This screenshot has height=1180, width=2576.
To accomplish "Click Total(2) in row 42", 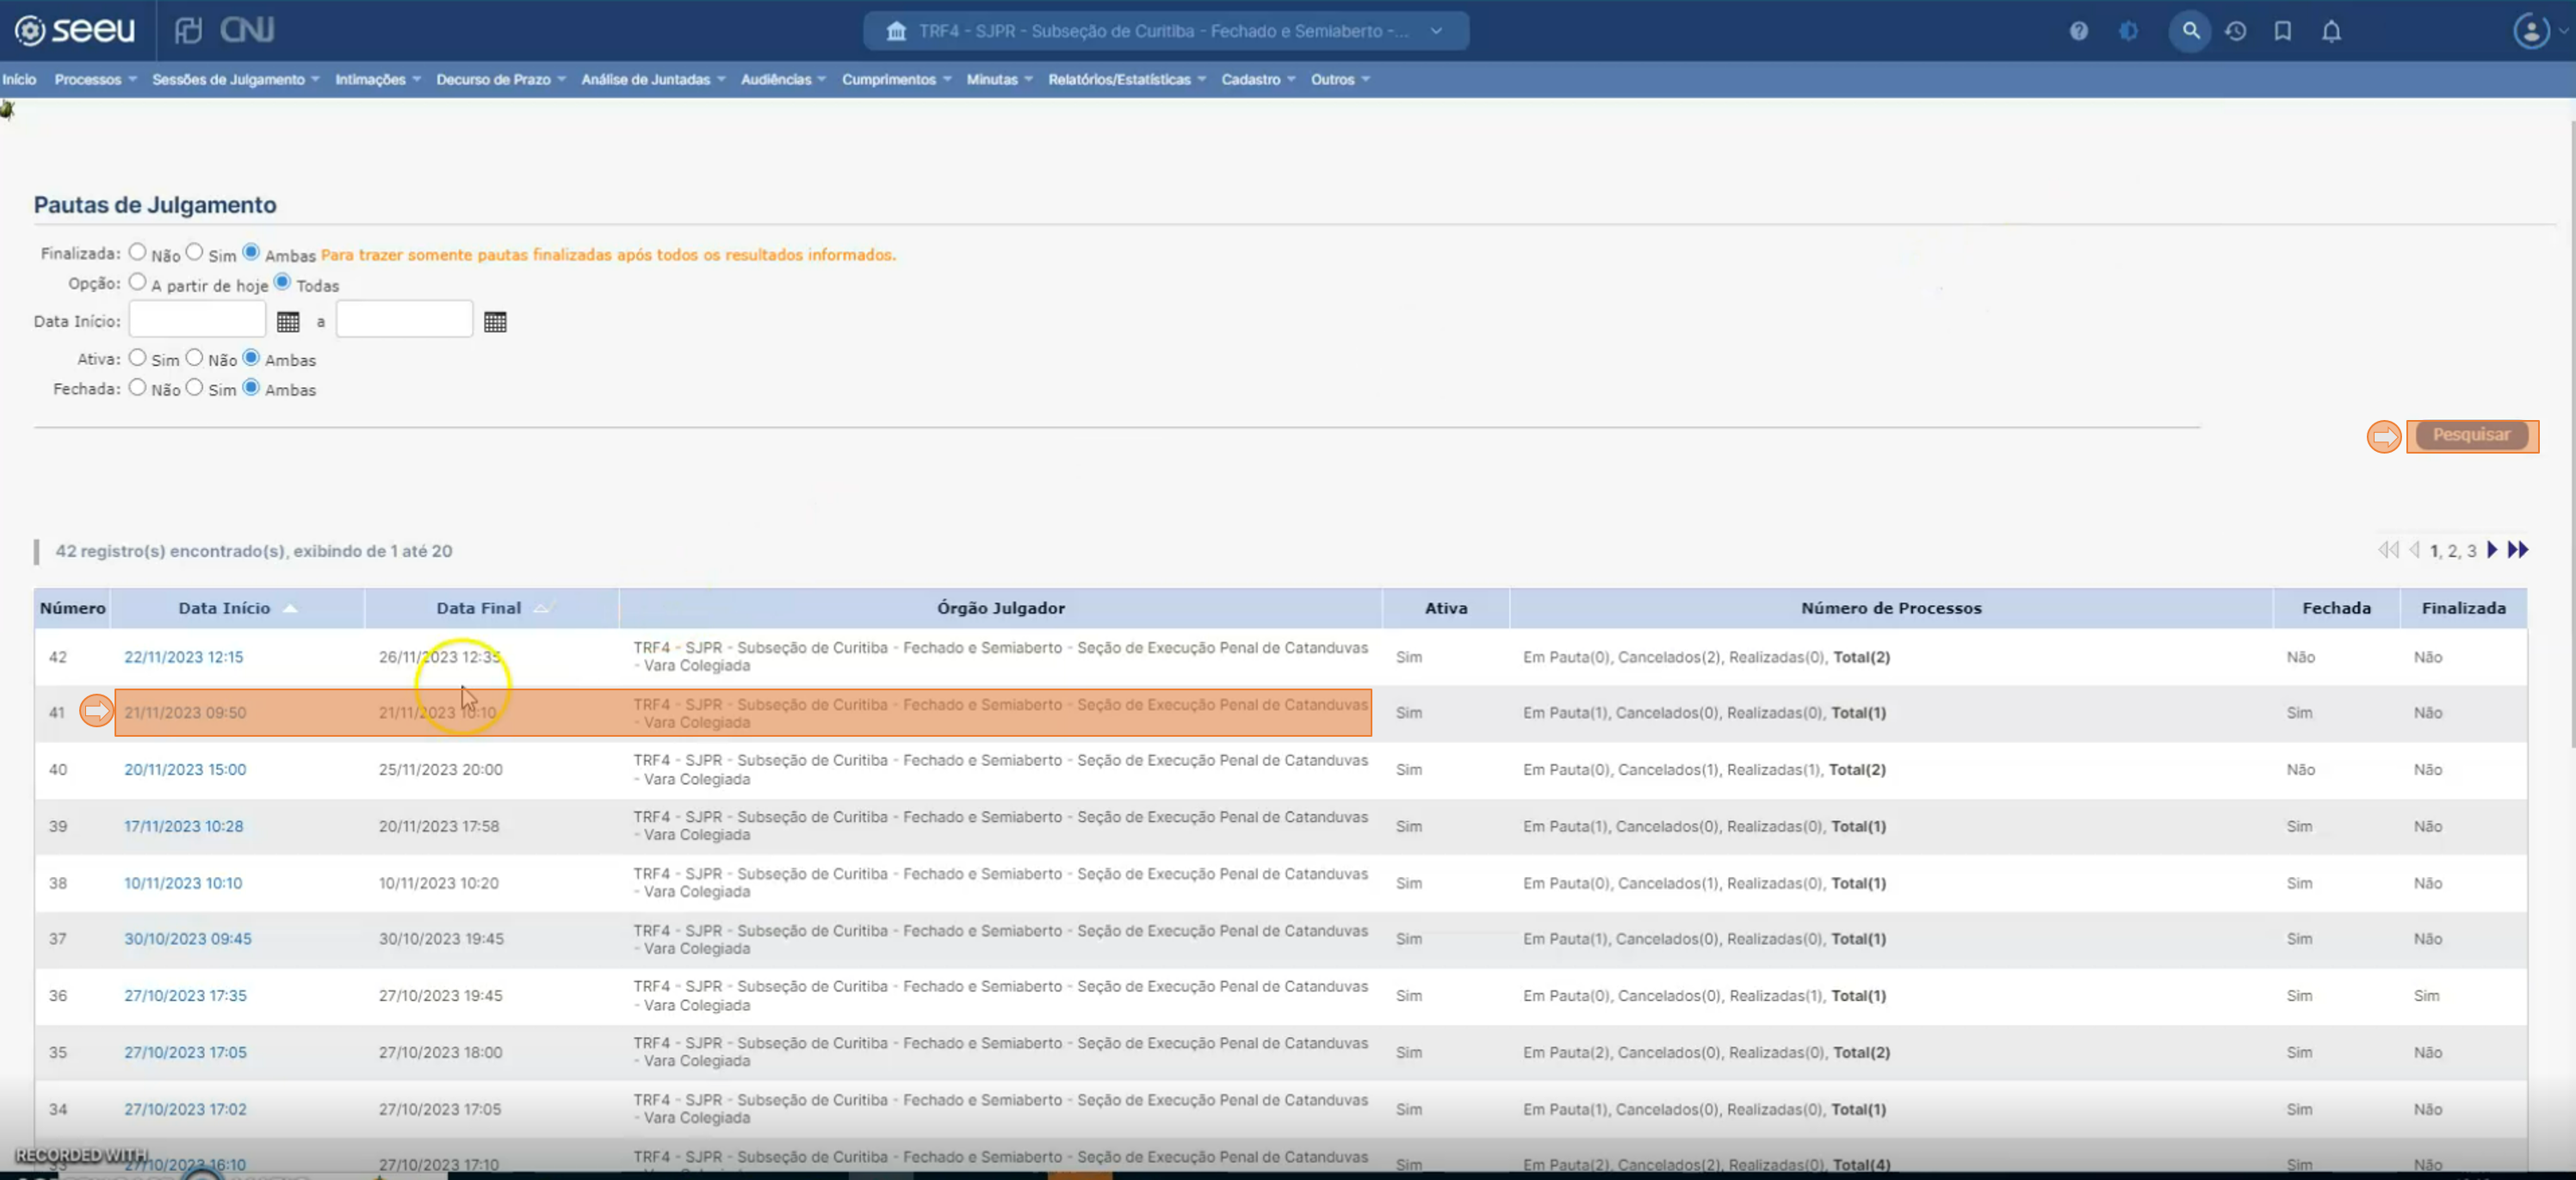I will (1861, 657).
